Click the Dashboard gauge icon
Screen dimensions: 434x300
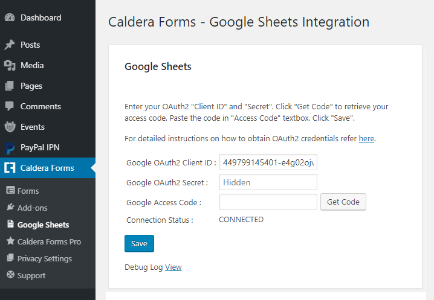[10, 18]
